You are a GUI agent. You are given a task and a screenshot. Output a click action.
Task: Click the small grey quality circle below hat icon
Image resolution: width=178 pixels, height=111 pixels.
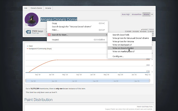[x=27, y=24]
